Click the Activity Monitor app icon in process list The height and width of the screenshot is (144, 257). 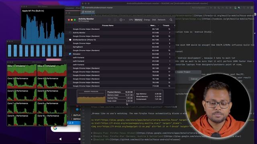click(x=70, y=33)
